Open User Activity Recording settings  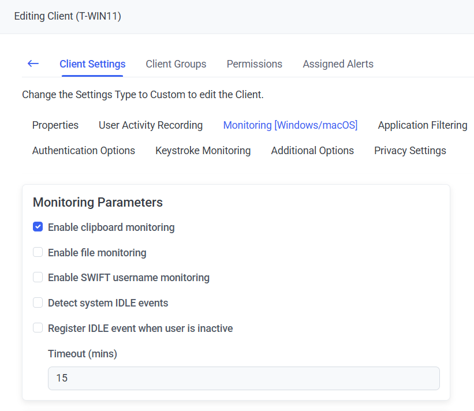pos(151,125)
